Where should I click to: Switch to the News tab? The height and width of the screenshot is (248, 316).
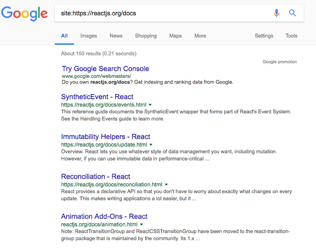point(116,36)
